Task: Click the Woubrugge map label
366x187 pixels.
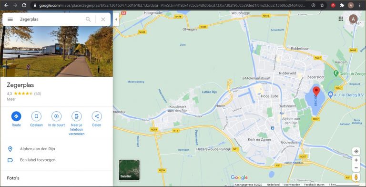Action: (240, 13)
